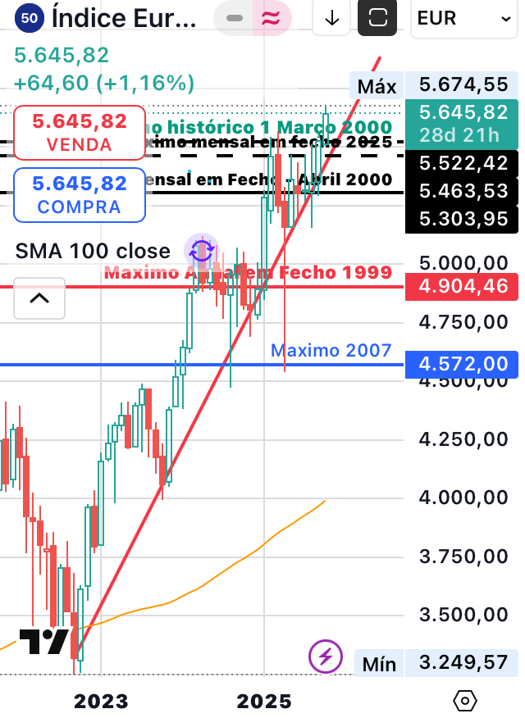
Task: Click the +64,60 (+1,16%) change value
Action: pos(104,84)
